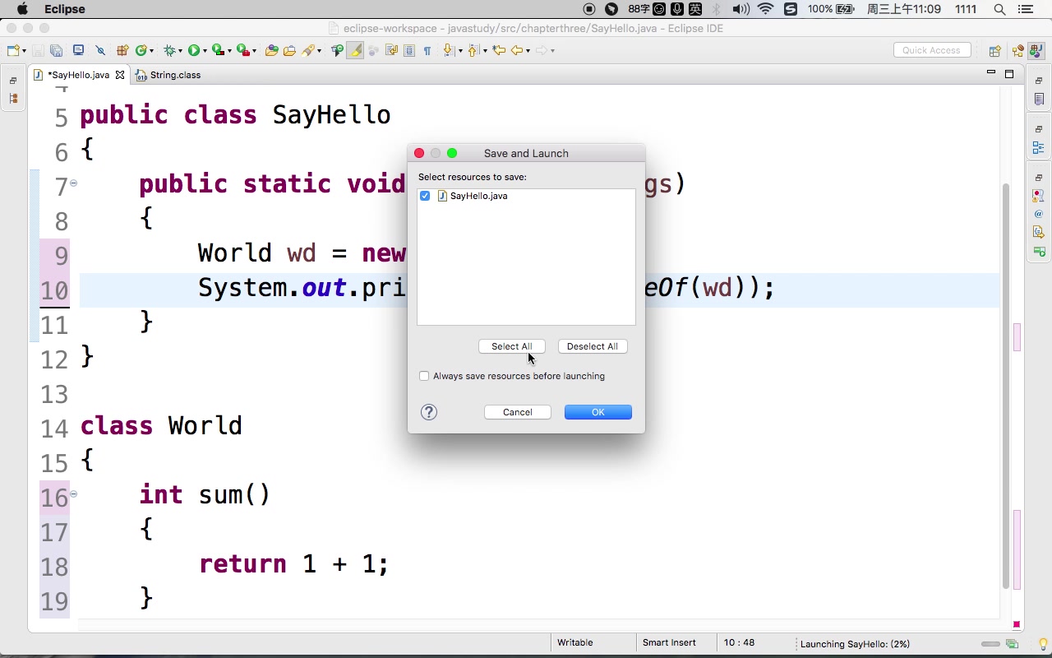Enable Always save resources before launching
Image resolution: width=1052 pixels, height=658 pixels.
[x=424, y=376]
